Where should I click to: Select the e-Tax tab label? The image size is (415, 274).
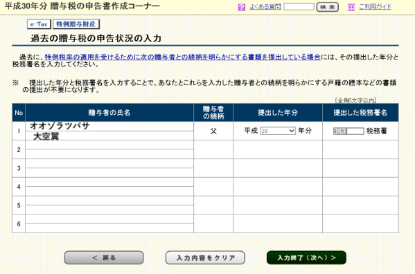[39, 24]
